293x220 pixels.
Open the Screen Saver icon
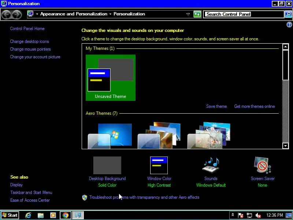pyautogui.click(x=262, y=165)
